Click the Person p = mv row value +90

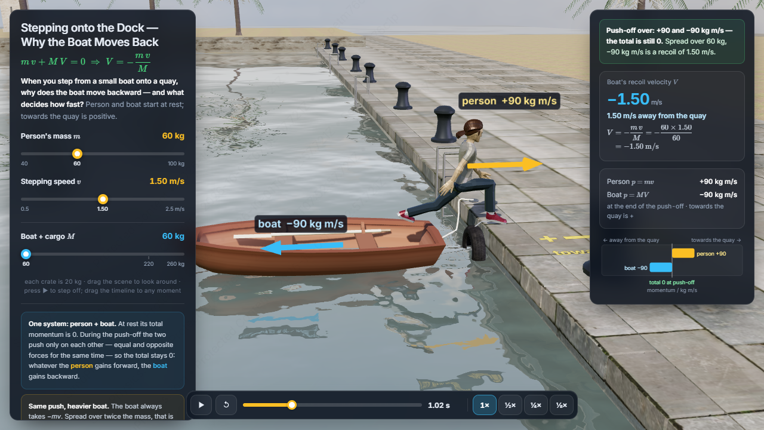[718, 182]
